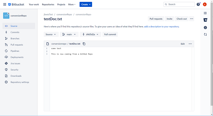
Task: Click the conversionRepo repository avatar icon
Action: pos(6,16)
